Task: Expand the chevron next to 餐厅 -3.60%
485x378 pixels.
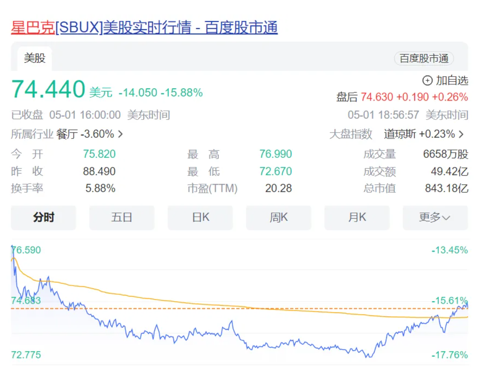Action: [x=120, y=134]
